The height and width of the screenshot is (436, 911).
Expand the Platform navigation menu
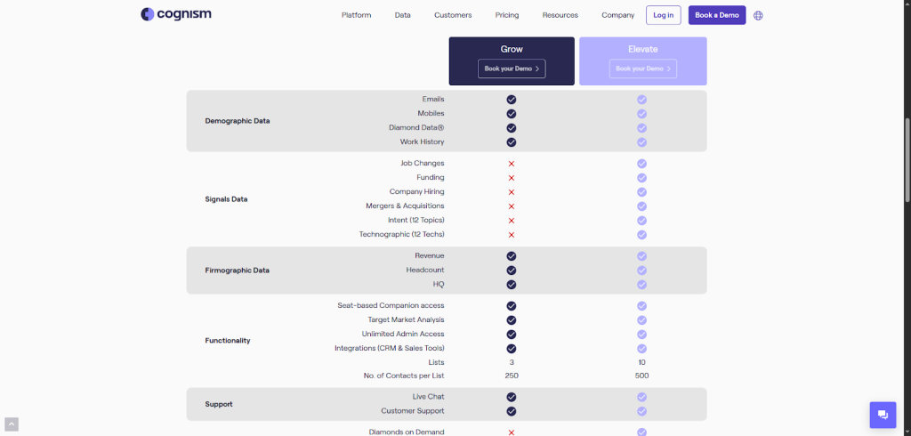coord(356,15)
